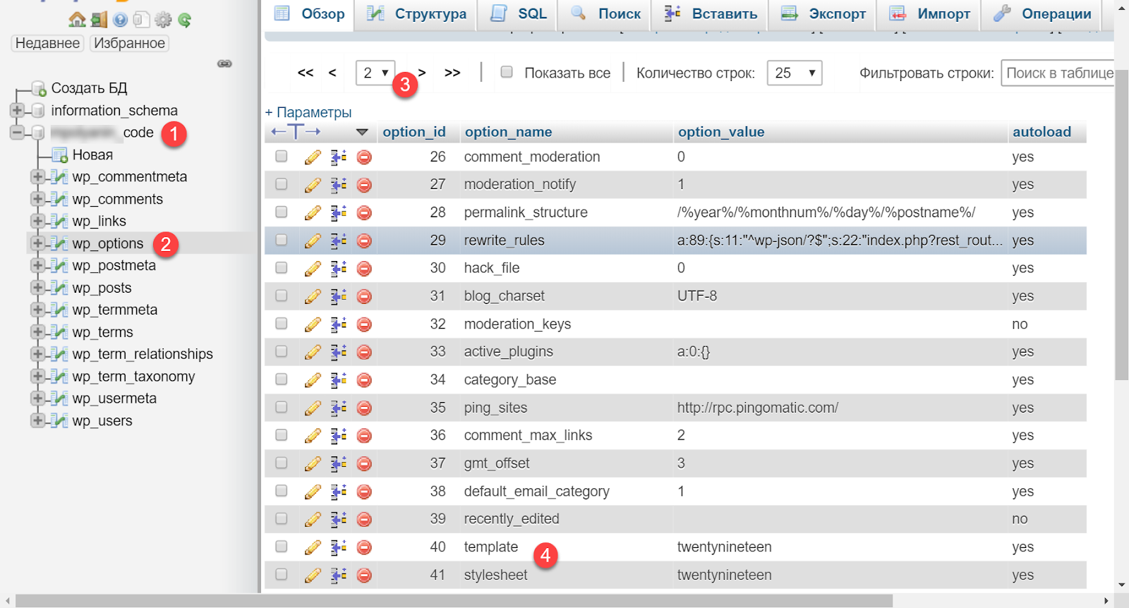Click the copy icon for blog_charset row
Viewport: 1129px width, 608px height.
(x=339, y=296)
